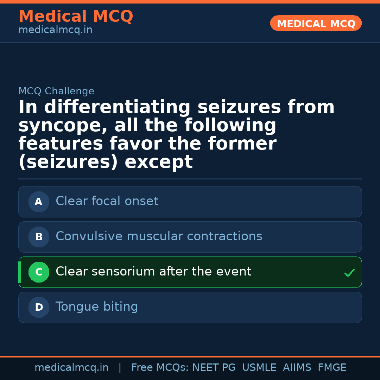Click the orange Medical MCQ title logo
This screenshot has width=380, height=380.
76,17
